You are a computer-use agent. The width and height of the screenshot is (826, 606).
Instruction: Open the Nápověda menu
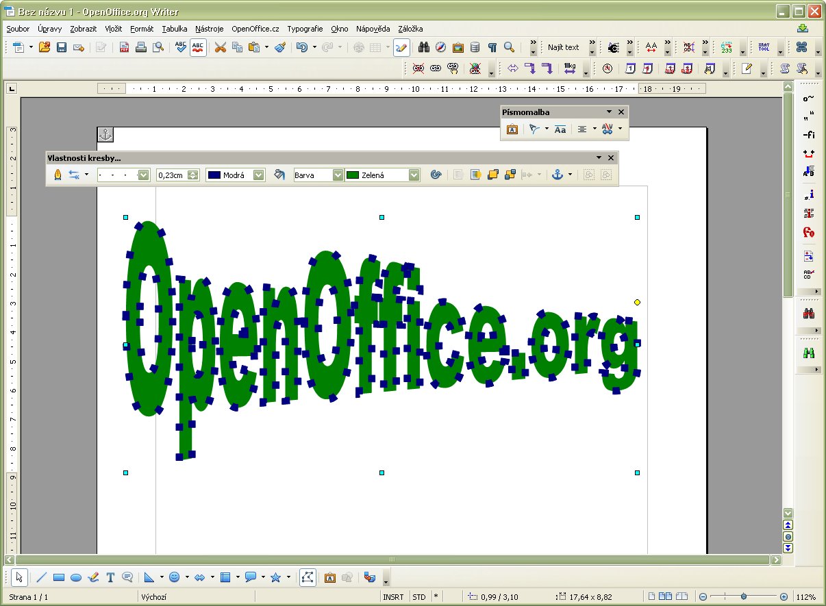373,29
